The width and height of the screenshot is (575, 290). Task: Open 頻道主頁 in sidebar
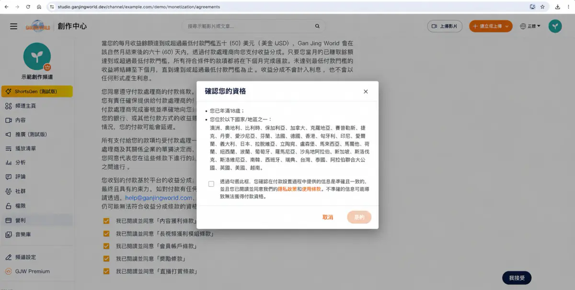pos(37,106)
